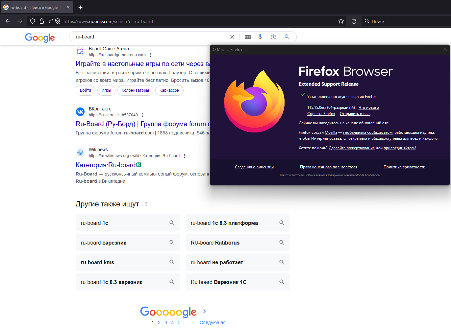Click the browser Back arrow
This screenshot has width=451, height=331.
(x=8, y=21)
